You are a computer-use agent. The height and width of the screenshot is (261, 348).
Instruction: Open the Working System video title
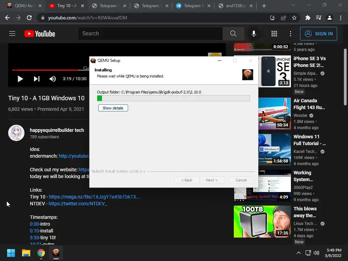click(303, 176)
